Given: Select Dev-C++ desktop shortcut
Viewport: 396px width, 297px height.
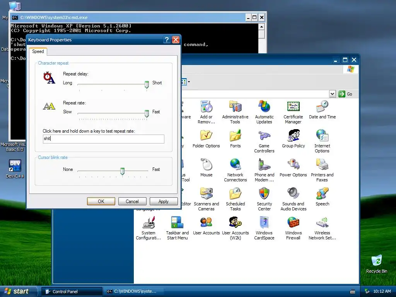Looking at the screenshot, I should click(x=15, y=169).
